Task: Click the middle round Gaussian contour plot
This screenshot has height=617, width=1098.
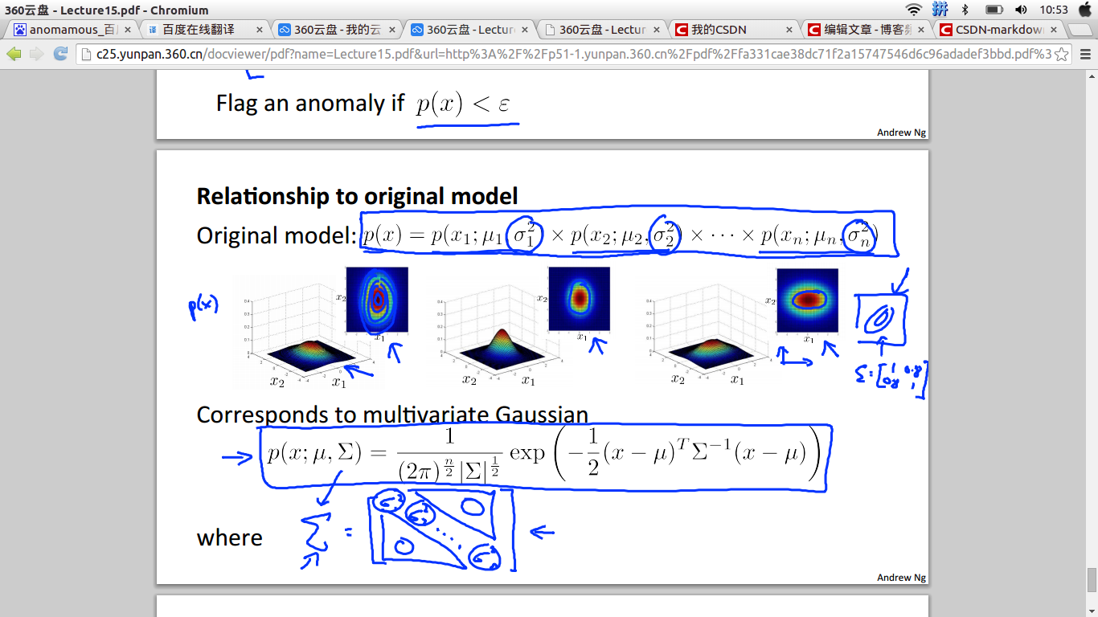Action: click(580, 299)
